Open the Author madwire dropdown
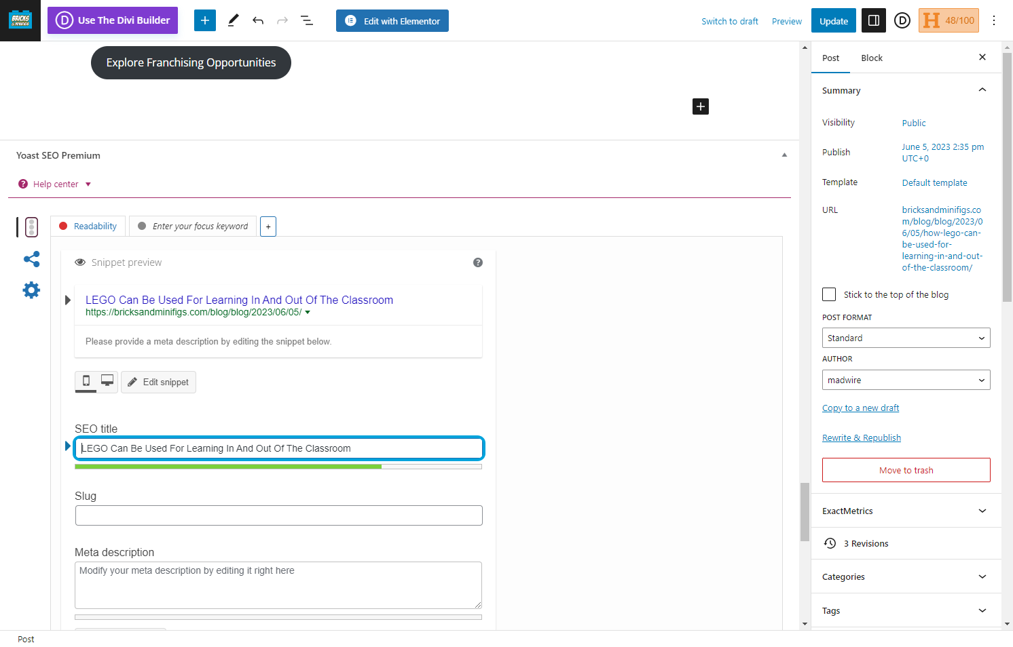Viewport: 1013px width, 647px height. point(906,380)
